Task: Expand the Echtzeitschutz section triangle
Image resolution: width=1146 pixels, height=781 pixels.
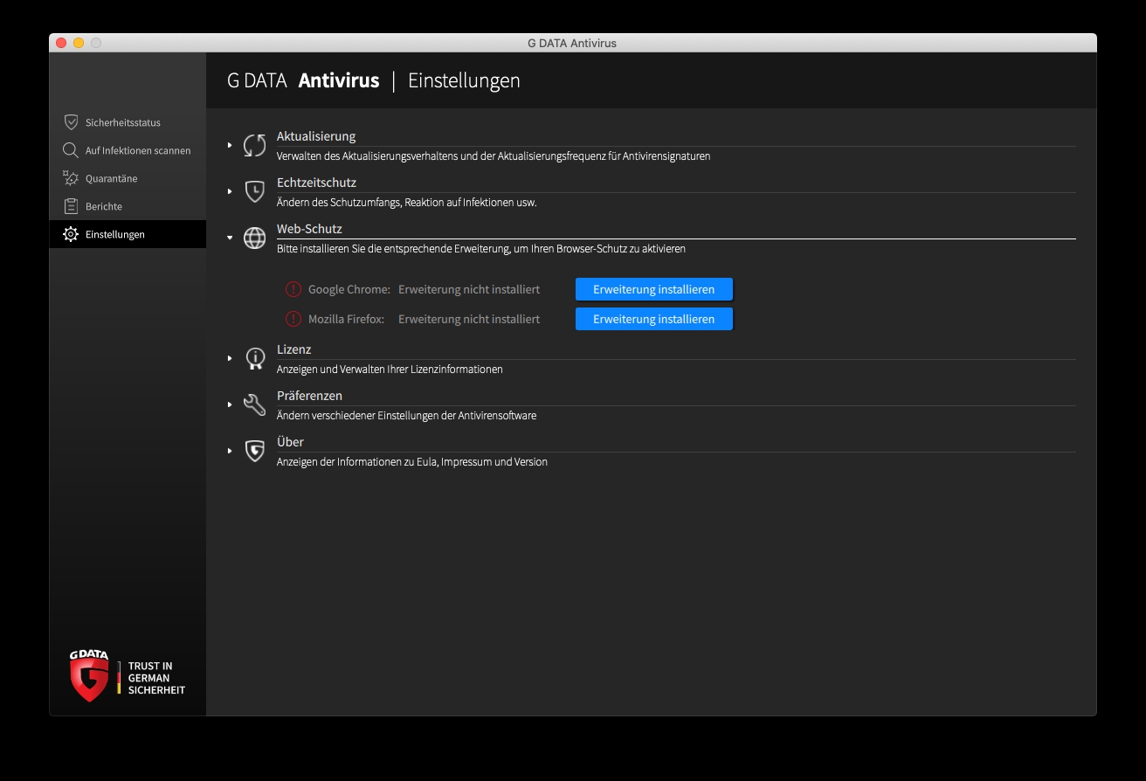Action: pyautogui.click(x=230, y=191)
